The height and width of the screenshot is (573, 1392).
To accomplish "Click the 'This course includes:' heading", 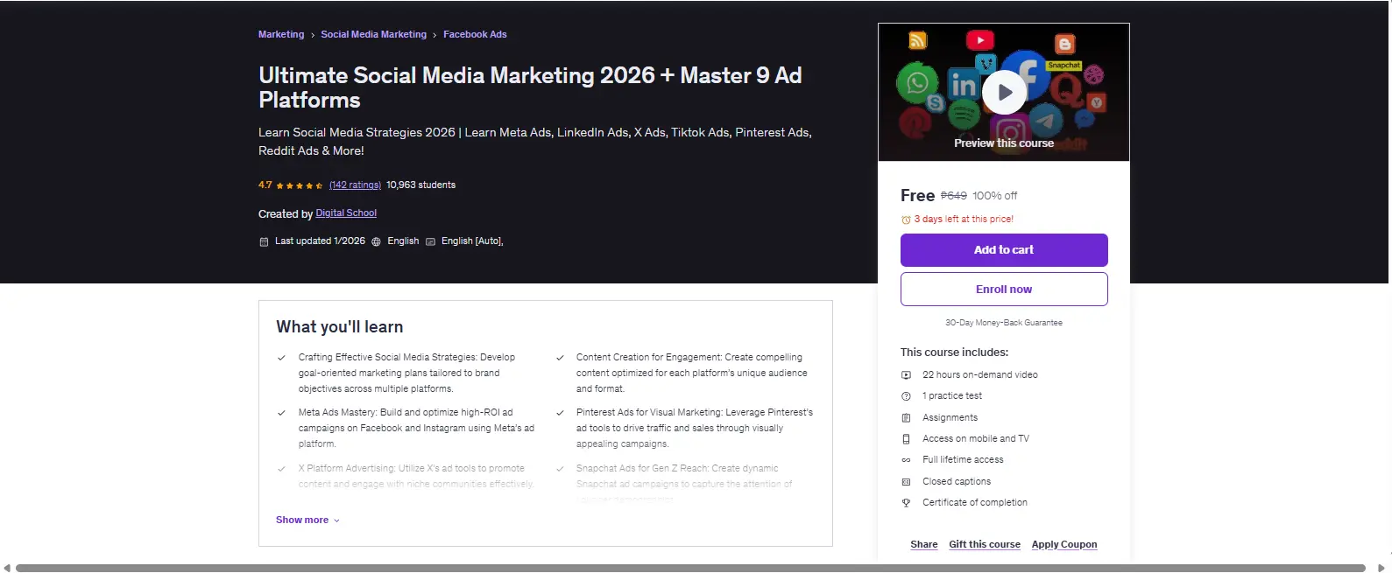I will [954, 353].
